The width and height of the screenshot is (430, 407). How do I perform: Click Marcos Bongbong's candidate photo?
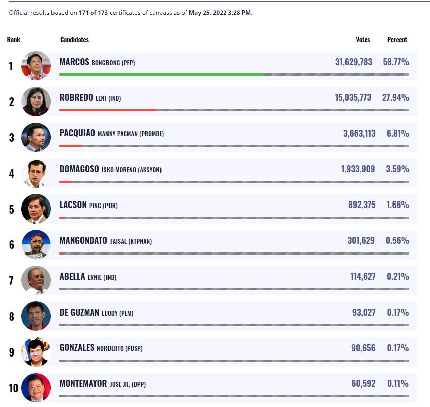[x=36, y=66]
